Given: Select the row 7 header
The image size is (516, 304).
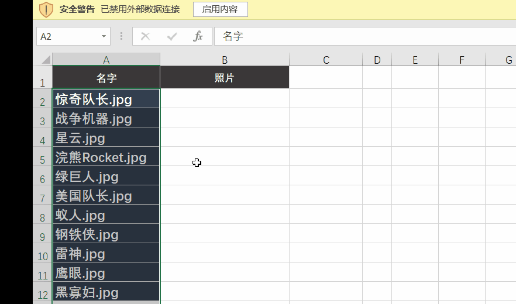Looking at the screenshot, I should point(43,195).
